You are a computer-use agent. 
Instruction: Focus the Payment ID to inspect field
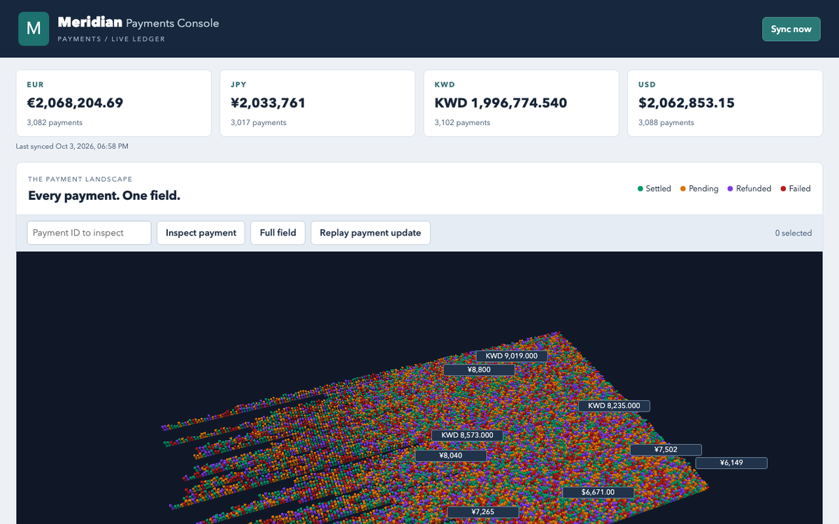89,233
